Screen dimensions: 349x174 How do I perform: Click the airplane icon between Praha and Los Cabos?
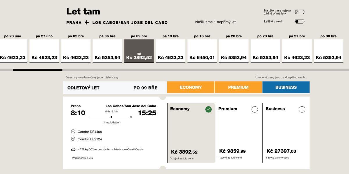coord(87,22)
